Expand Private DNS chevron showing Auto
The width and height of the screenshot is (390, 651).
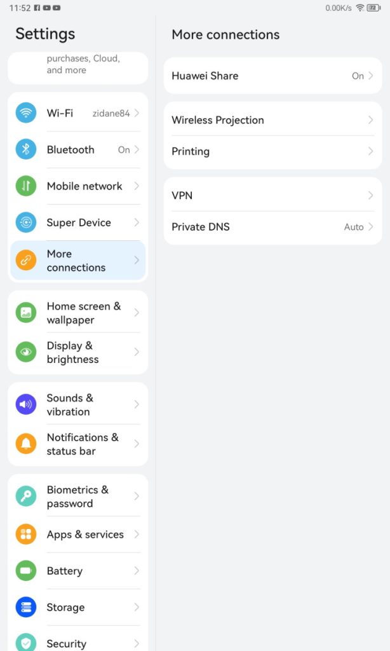point(370,227)
